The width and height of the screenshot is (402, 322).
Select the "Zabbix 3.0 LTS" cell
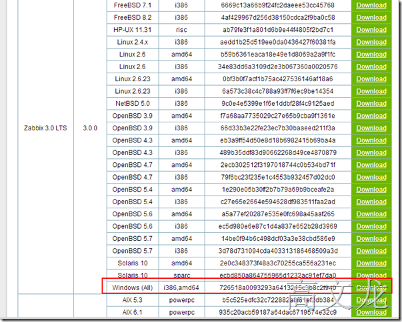coord(45,128)
